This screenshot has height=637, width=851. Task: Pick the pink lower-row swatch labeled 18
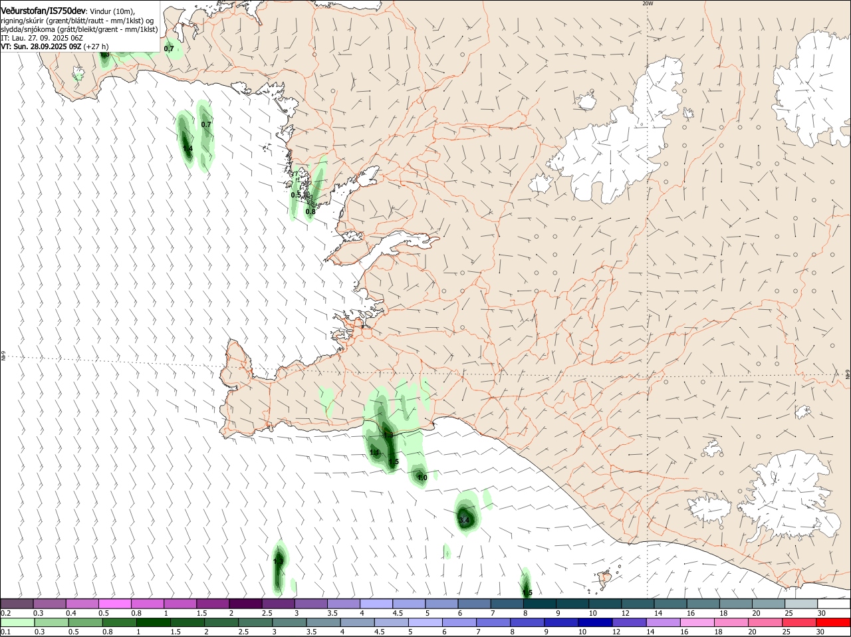pyautogui.click(x=731, y=622)
